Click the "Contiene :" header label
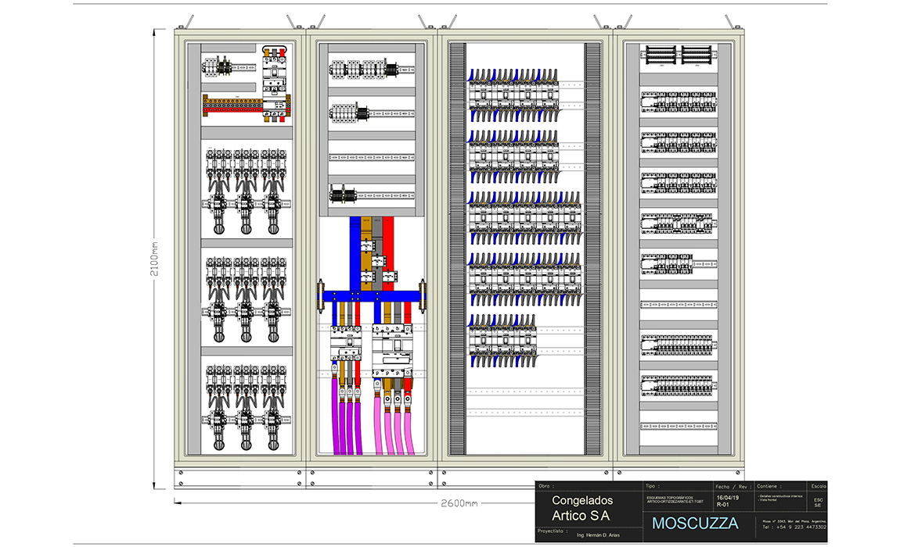The image size is (900, 547). click(x=769, y=486)
